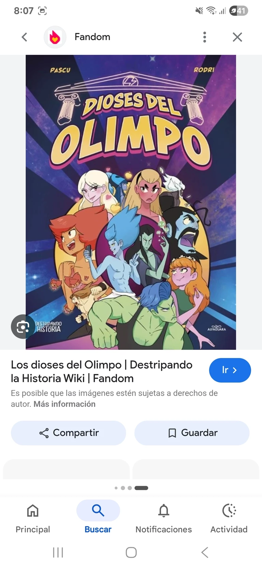
Task: Open the Notificaciones bell tab
Action: pos(164,518)
